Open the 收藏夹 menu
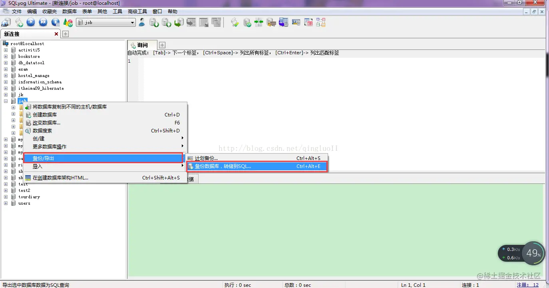This screenshot has height=288, width=549. tap(50, 12)
